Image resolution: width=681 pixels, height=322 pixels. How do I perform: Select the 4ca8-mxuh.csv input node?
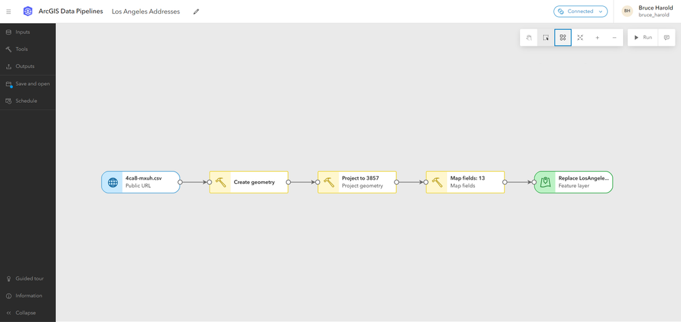click(x=141, y=182)
